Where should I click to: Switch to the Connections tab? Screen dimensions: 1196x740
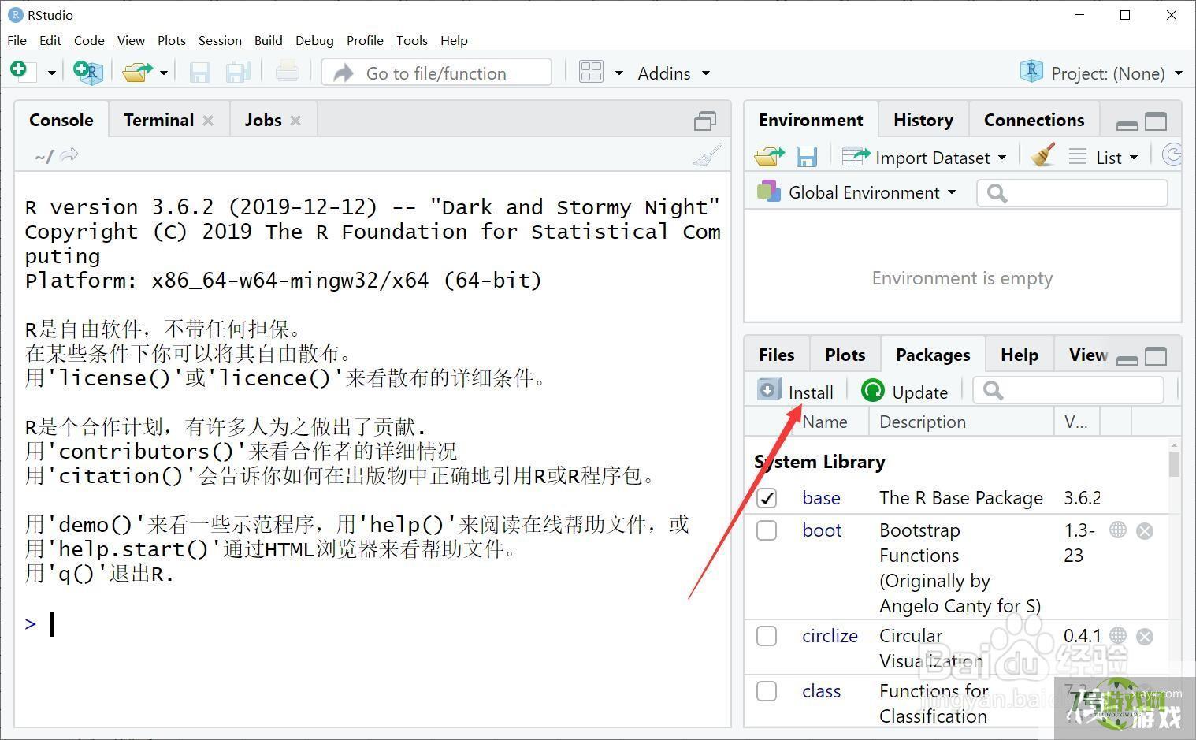point(1034,120)
